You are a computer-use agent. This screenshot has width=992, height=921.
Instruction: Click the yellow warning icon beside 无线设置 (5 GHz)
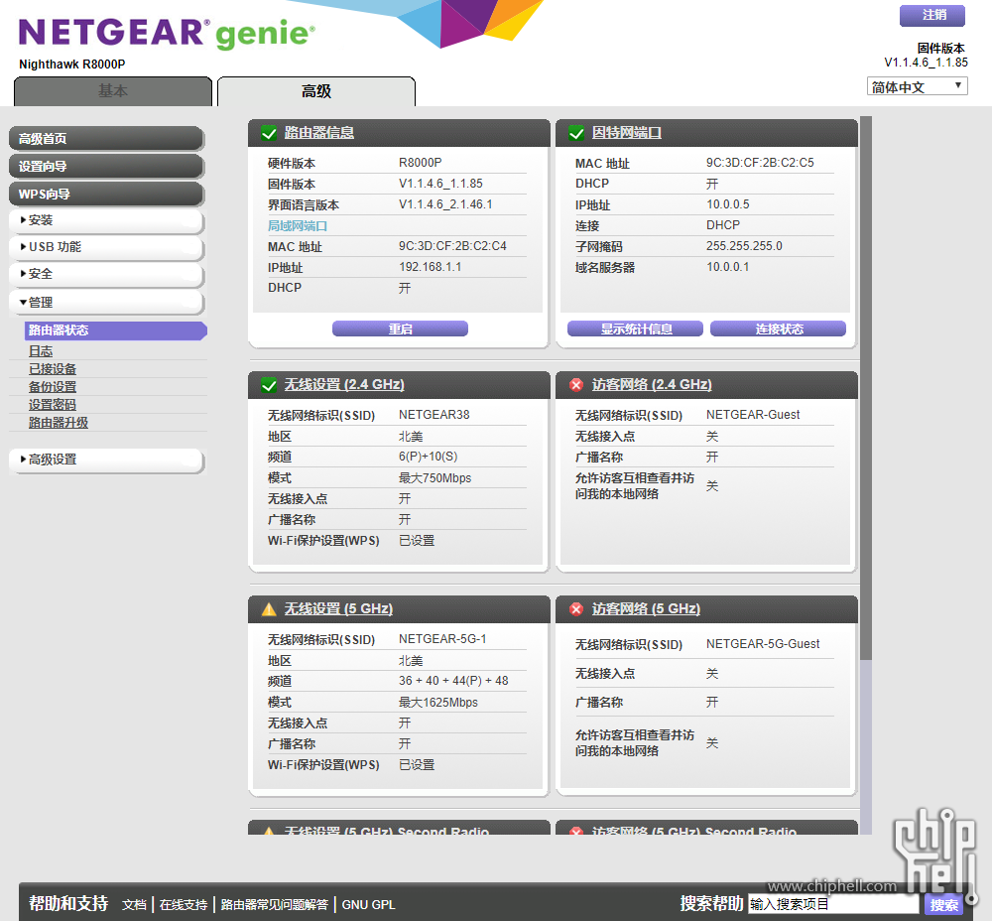coord(269,609)
